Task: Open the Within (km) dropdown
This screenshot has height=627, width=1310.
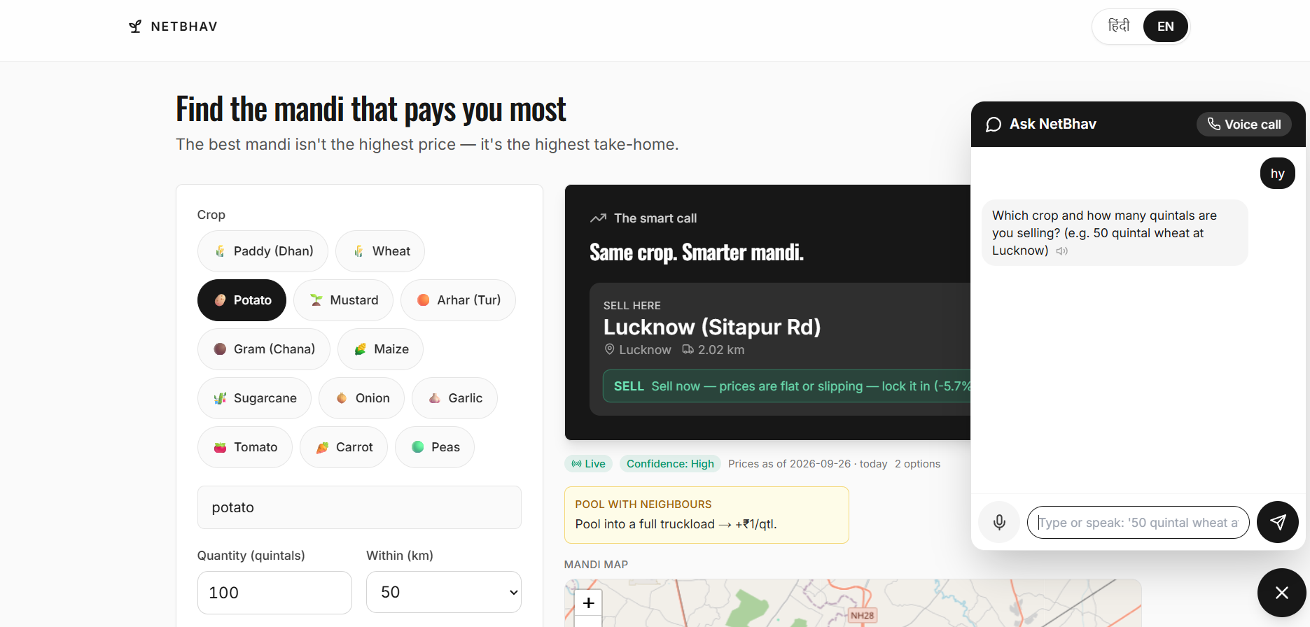Action: pos(444,593)
